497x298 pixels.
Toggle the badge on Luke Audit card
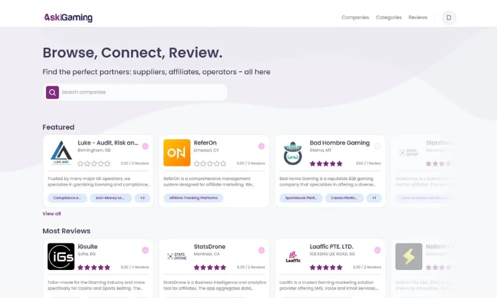pyautogui.click(x=145, y=147)
